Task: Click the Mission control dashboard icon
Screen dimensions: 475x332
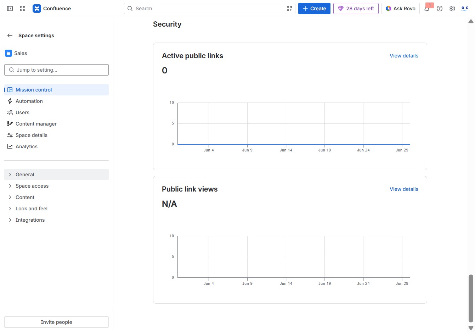Action: tap(10, 90)
